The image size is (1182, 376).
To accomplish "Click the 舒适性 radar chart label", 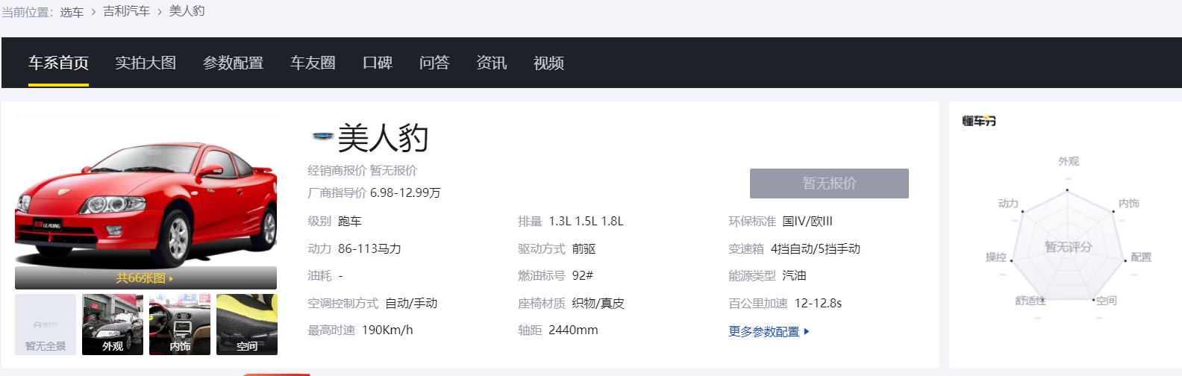I will [x=1030, y=301].
